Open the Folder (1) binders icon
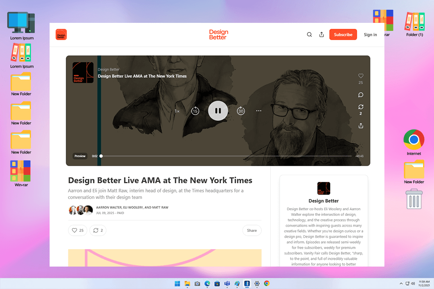The height and width of the screenshot is (289, 434). point(415,24)
